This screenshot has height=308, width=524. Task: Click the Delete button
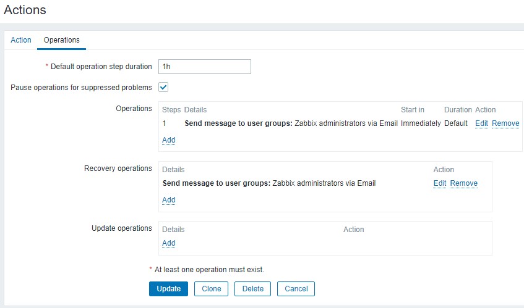point(252,289)
